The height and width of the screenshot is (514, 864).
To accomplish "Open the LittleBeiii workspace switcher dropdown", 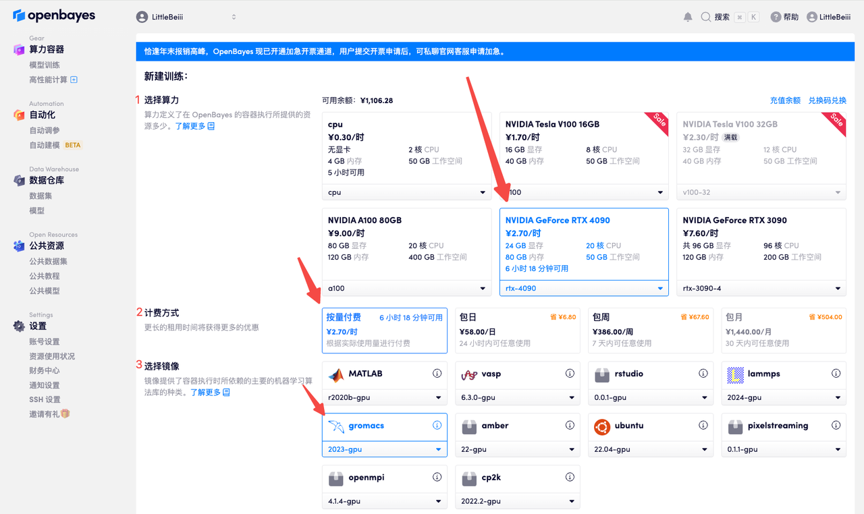I will coord(187,17).
